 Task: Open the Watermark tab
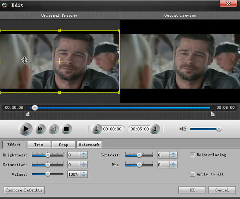click(89, 144)
